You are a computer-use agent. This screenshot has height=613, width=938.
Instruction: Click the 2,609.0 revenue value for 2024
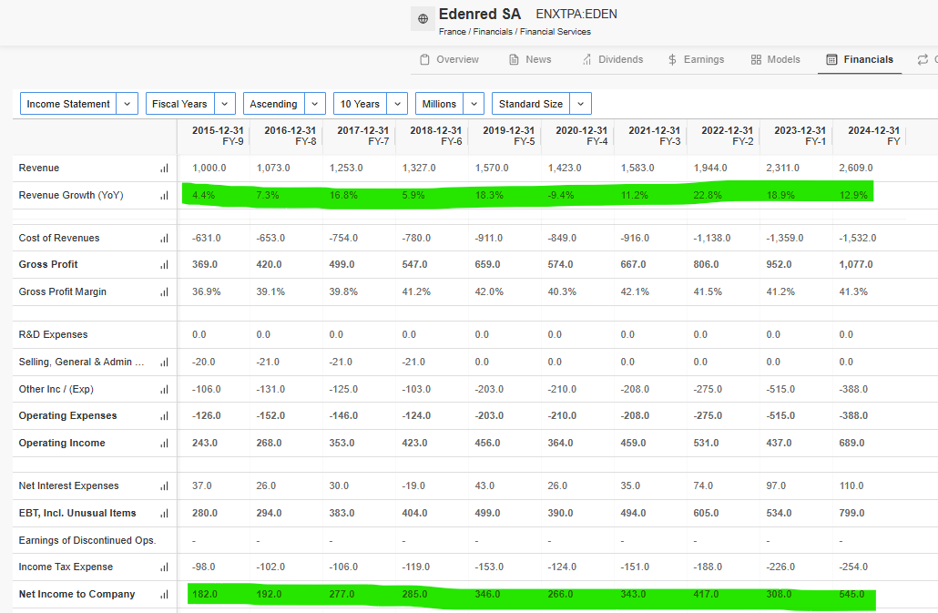pos(855,169)
